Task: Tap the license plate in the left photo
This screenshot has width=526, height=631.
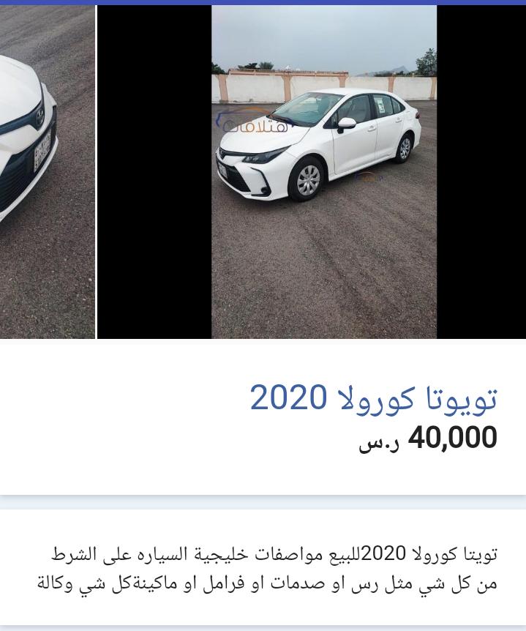Action: 42,151
